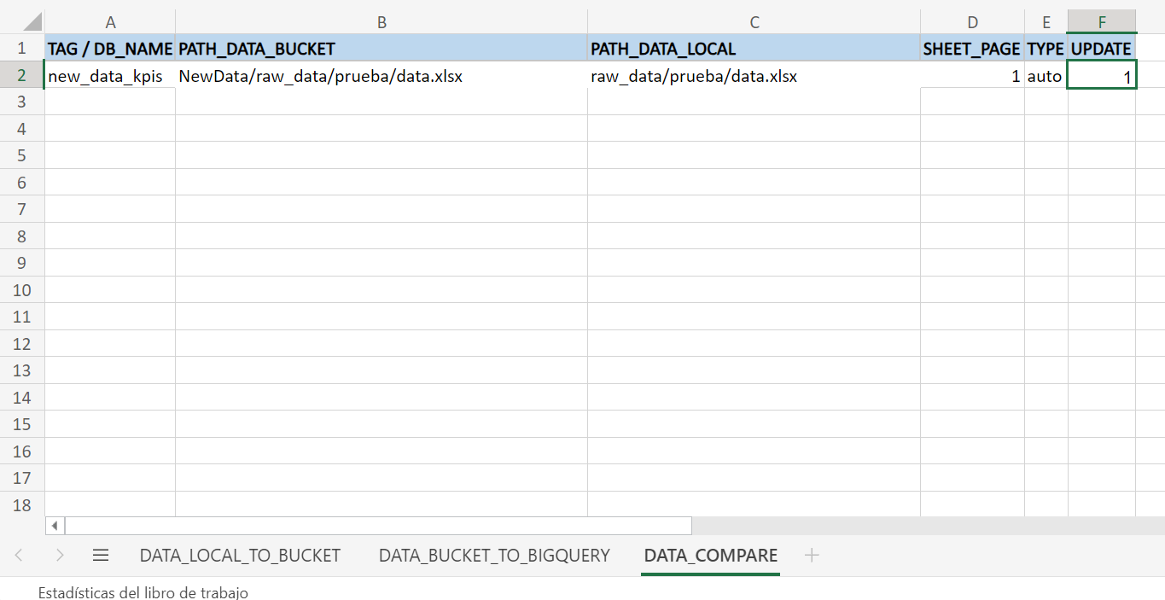Open Estadísticas del libro de trabajo
The width and height of the screenshot is (1165, 600).
click(143, 591)
